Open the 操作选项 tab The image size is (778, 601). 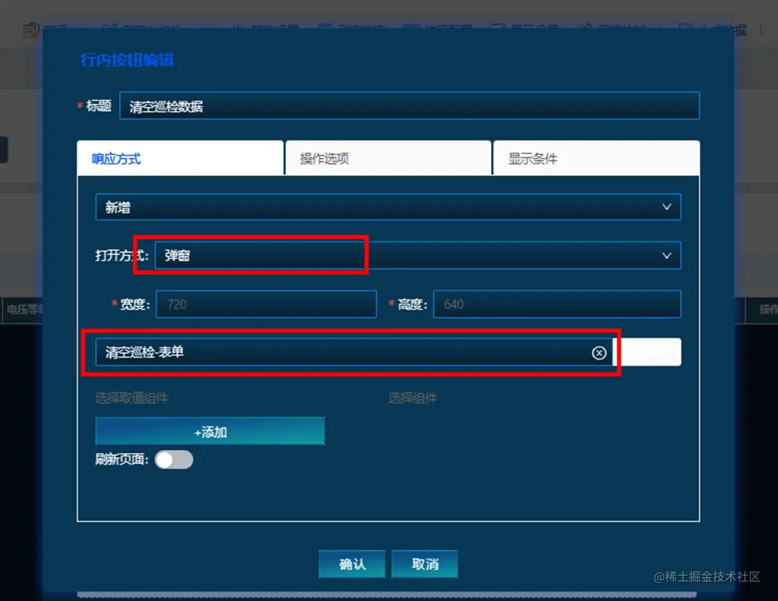tap(388, 158)
